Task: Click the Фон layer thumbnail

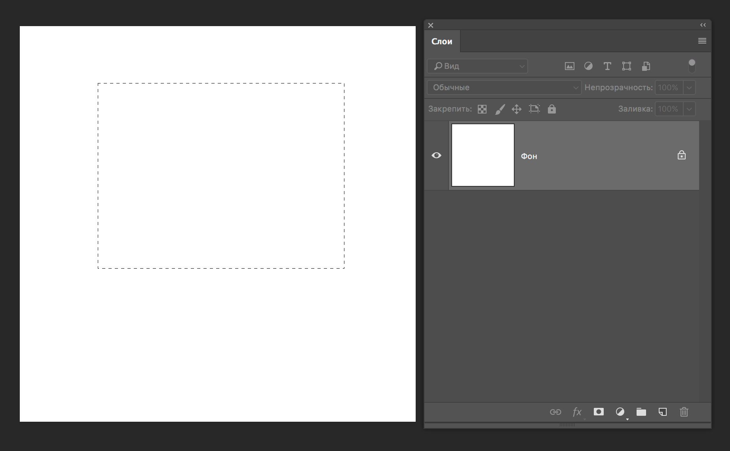Action: [483, 155]
